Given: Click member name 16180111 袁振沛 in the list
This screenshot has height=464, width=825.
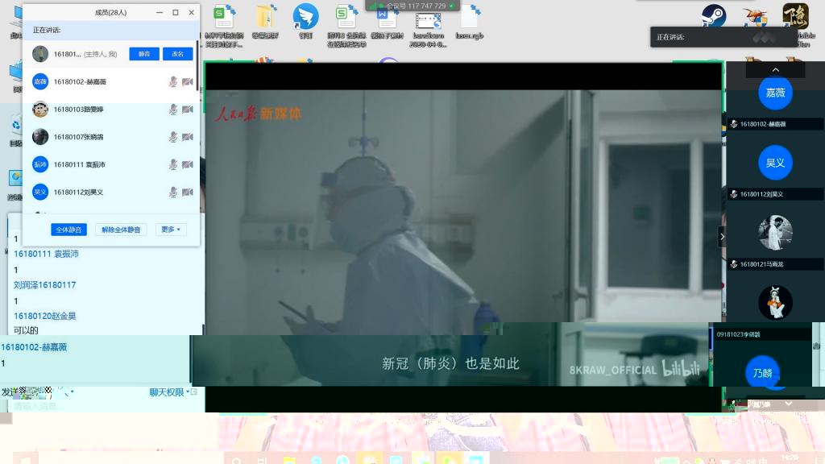Looking at the screenshot, I should [x=80, y=164].
